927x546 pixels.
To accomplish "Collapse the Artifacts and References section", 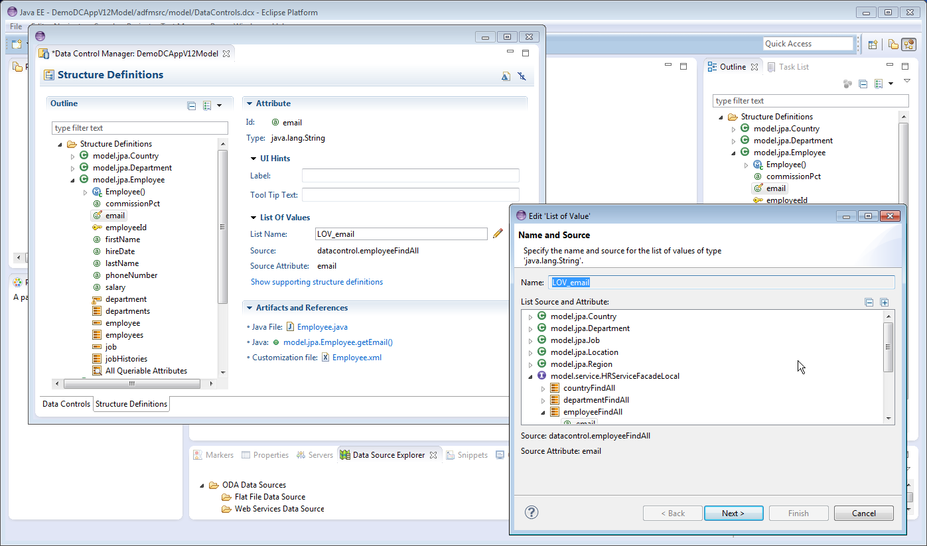I will point(249,308).
